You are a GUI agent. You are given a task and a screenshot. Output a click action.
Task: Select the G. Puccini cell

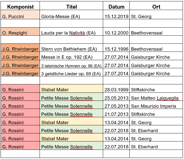(x=20, y=15)
